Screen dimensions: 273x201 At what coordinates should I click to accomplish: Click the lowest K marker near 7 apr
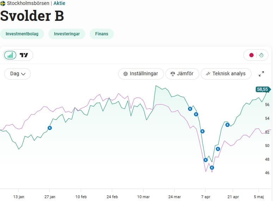212,167
